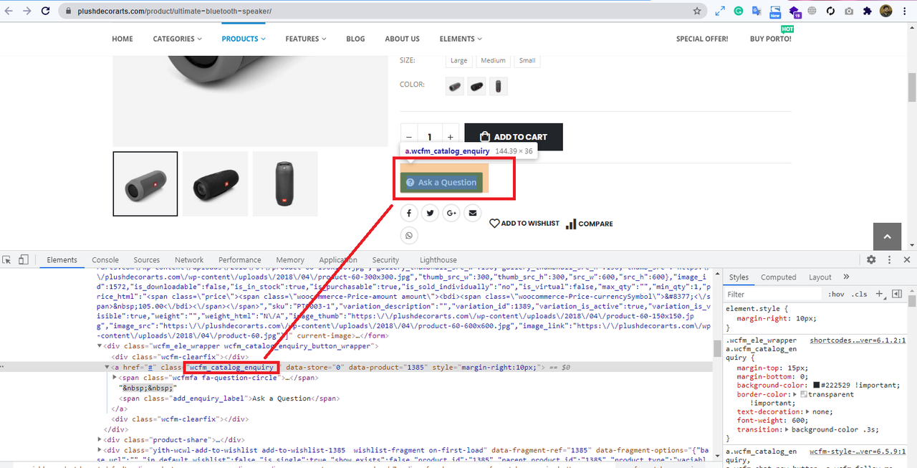Collapse the wcfm_ele_wrapper div node
Viewport: 917px width, 468px height.
pyautogui.click(x=100, y=345)
